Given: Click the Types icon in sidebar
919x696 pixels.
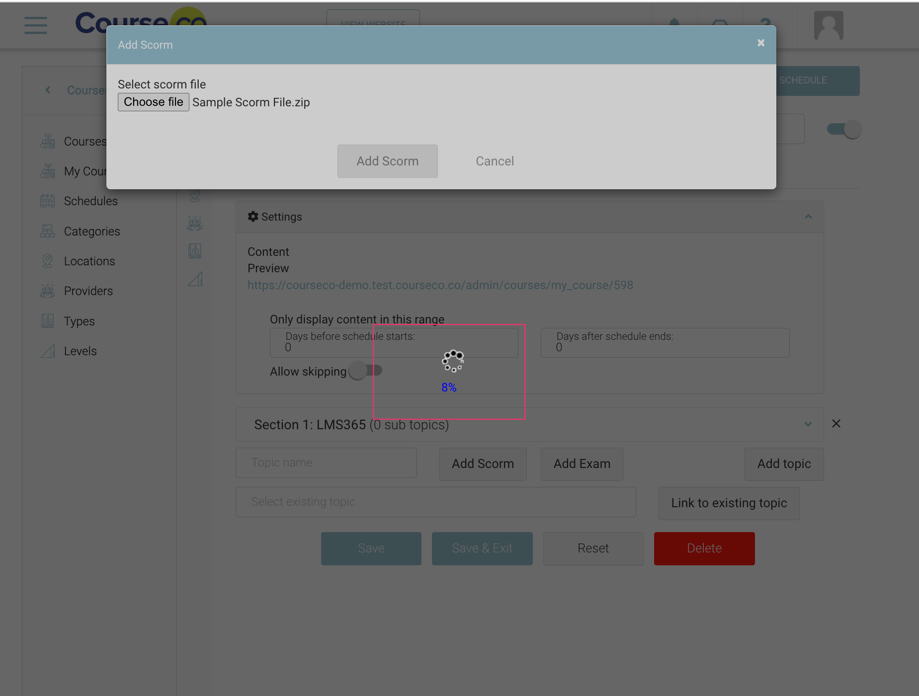Looking at the screenshot, I should [x=48, y=321].
